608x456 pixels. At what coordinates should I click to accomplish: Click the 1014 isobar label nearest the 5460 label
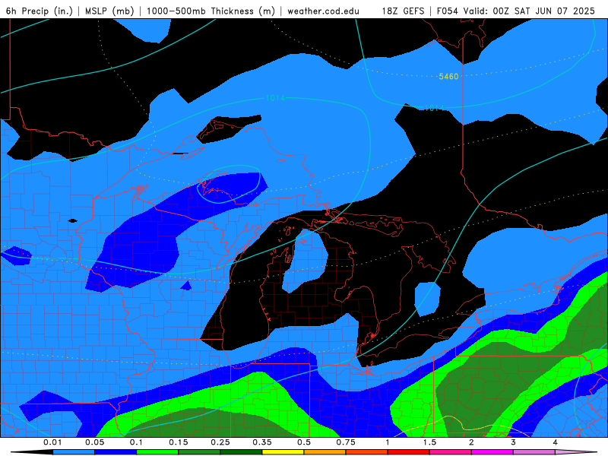click(x=434, y=108)
